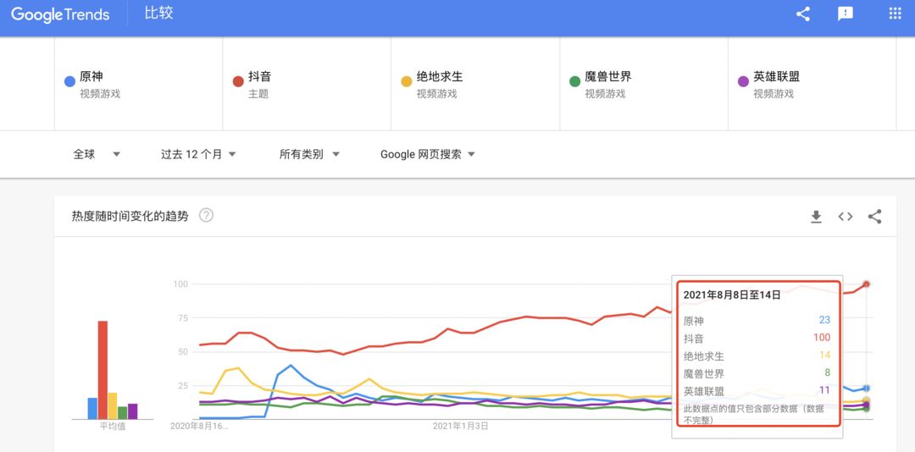Change the Google 网页搜索 search type dropdown
This screenshot has width=915, height=452.
point(428,155)
